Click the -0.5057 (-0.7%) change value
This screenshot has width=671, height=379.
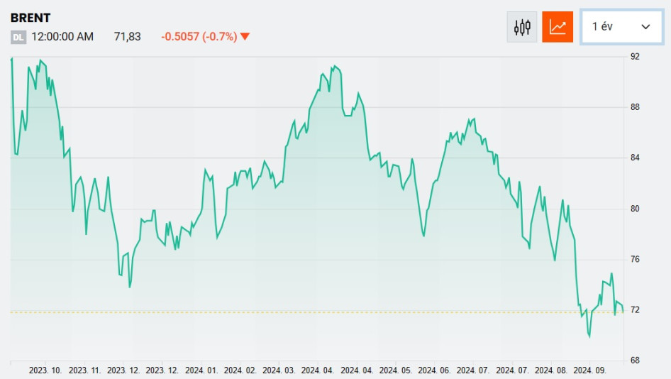pos(199,37)
